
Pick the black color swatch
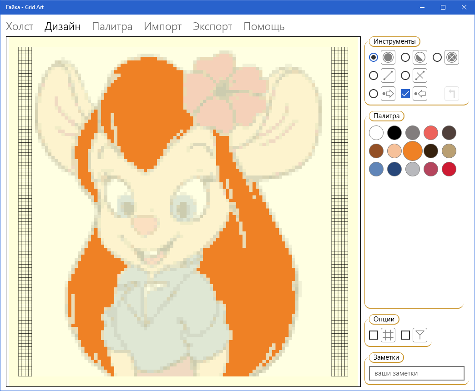point(394,133)
